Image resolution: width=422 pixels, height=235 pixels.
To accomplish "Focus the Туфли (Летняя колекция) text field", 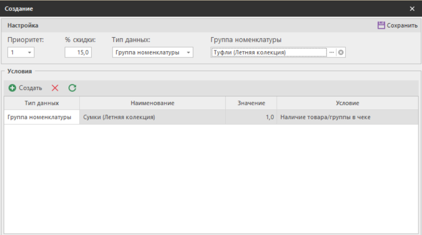I will pos(268,52).
